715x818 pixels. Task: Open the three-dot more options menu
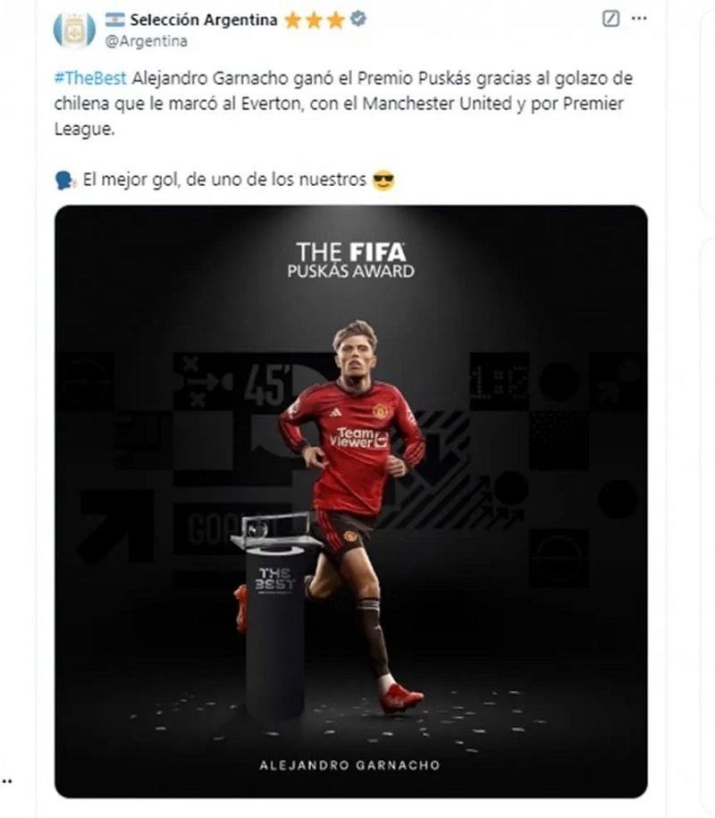639,18
